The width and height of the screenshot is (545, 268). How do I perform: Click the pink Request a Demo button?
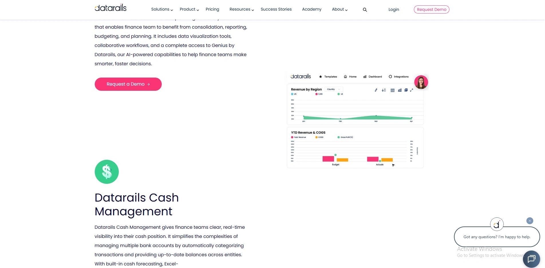[x=128, y=84]
